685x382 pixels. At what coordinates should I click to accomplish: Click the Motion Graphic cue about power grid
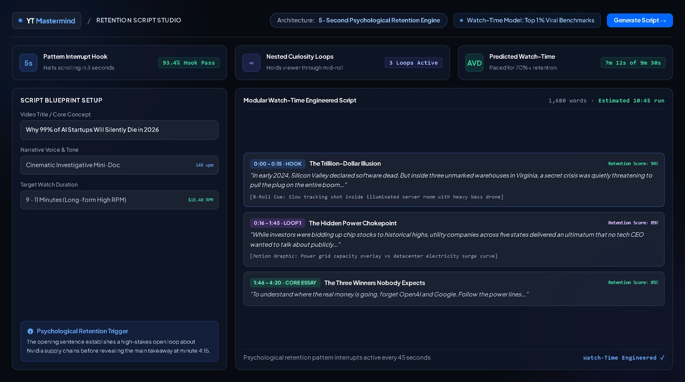[374, 256]
